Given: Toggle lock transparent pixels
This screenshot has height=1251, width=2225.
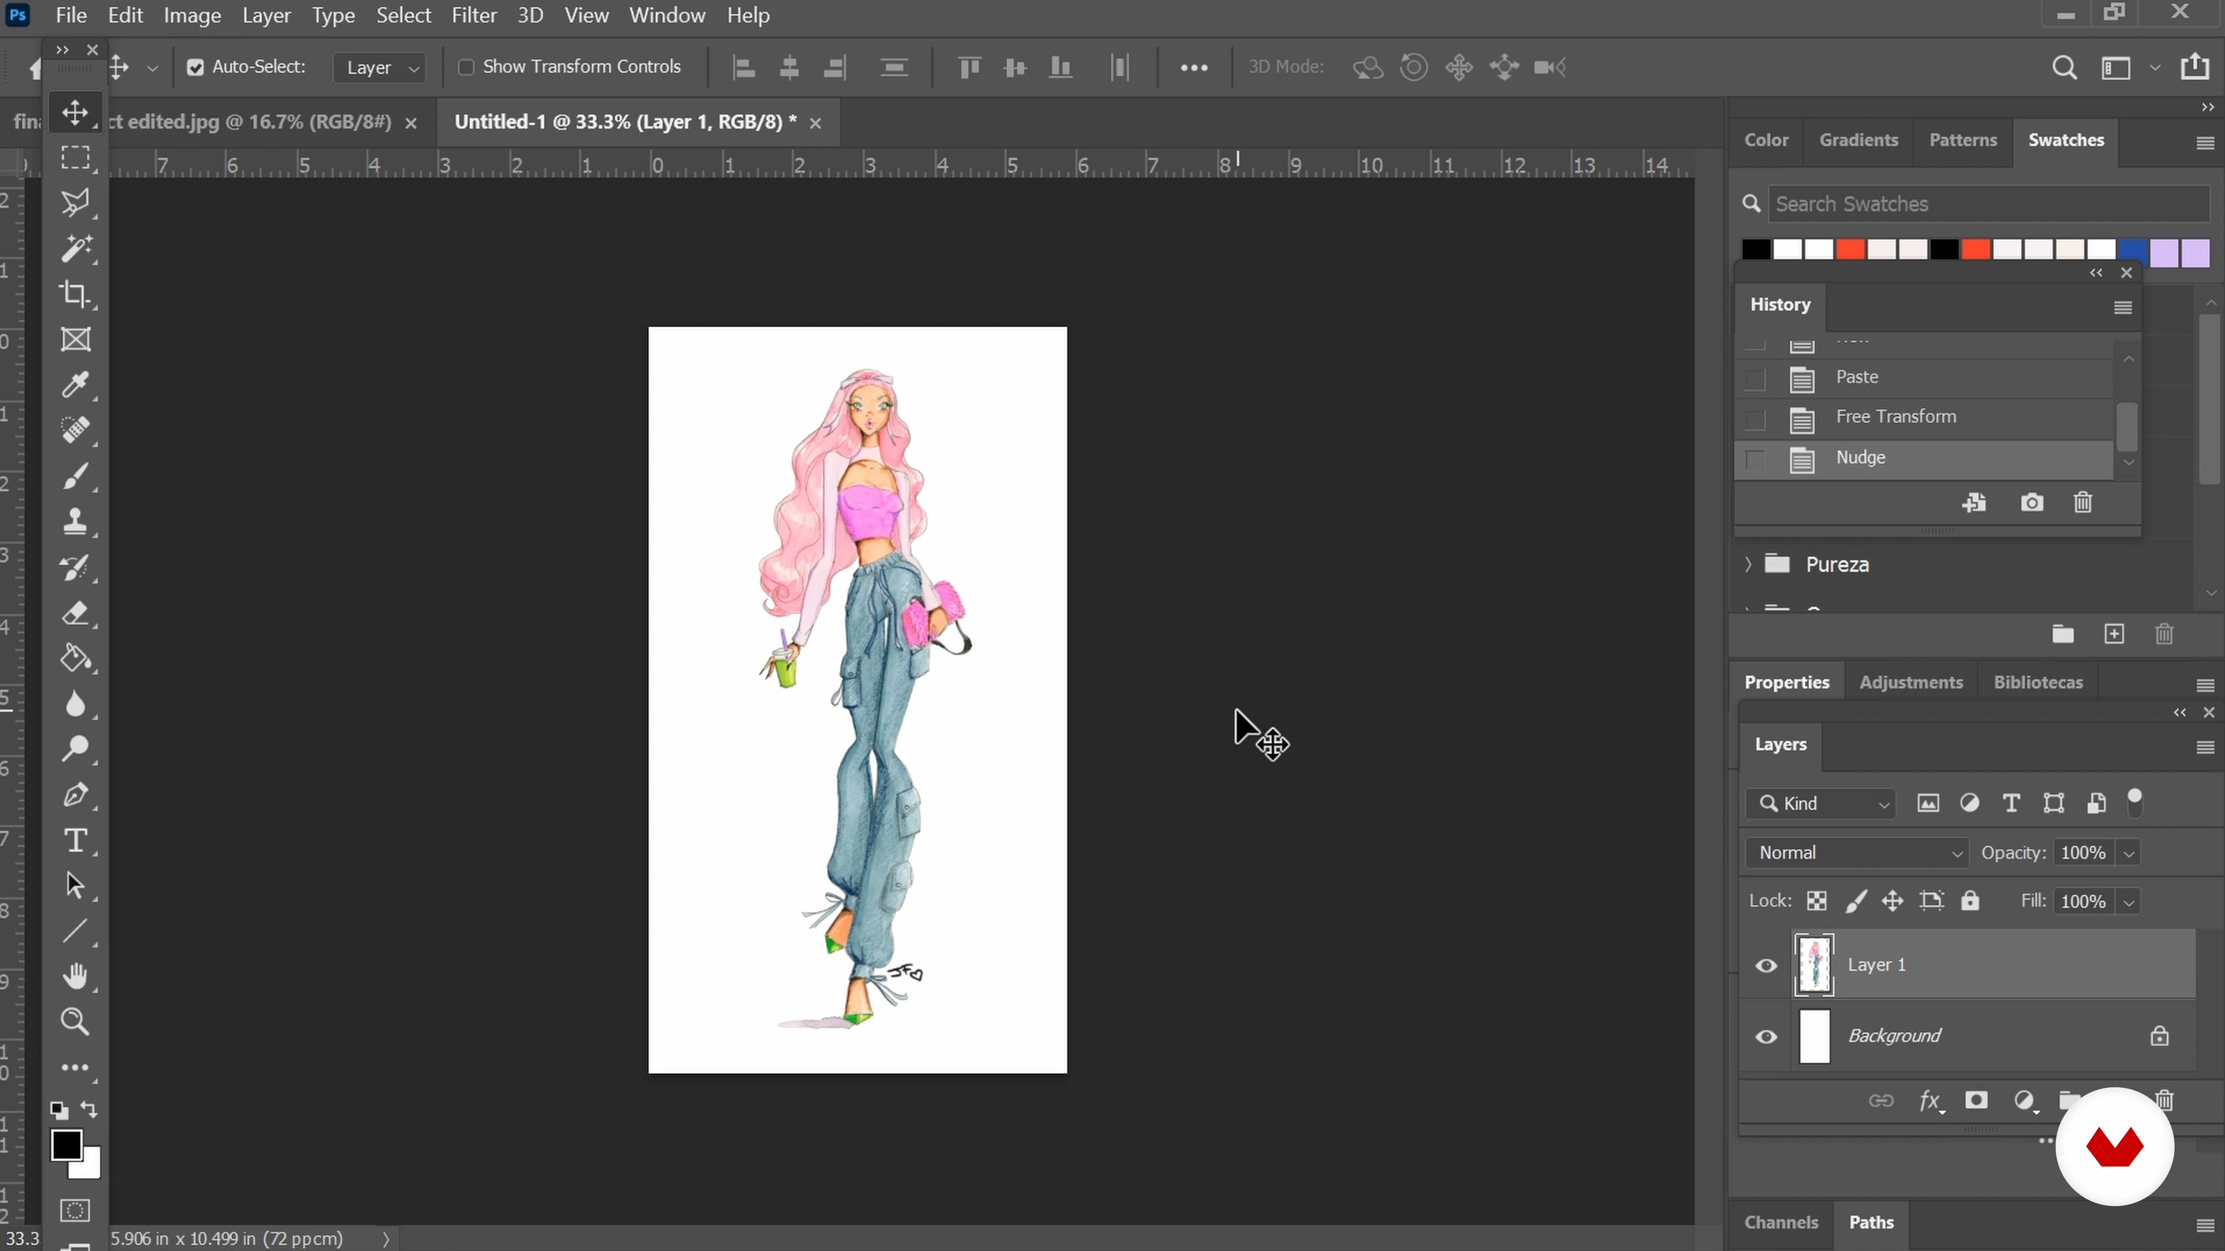Looking at the screenshot, I should point(1817,901).
